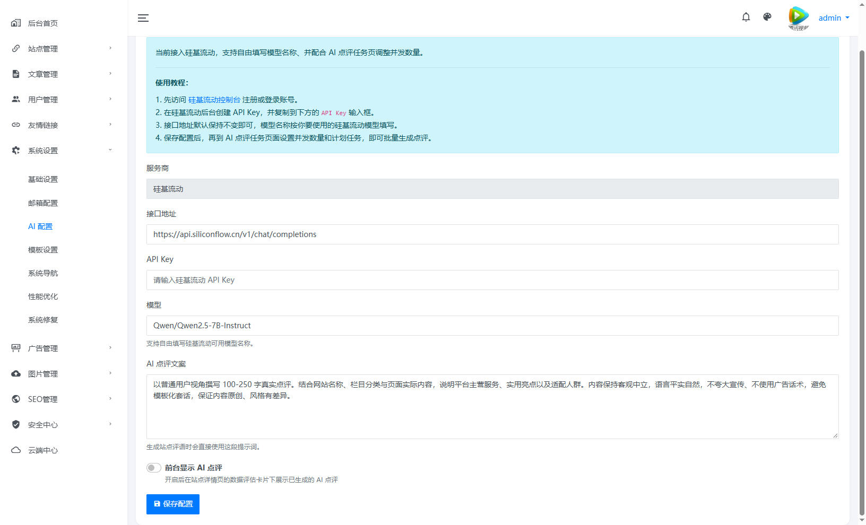Toggle the 前台显示 AI 点评 switch
The width and height of the screenshot is (866, 525).
point(154,468)
